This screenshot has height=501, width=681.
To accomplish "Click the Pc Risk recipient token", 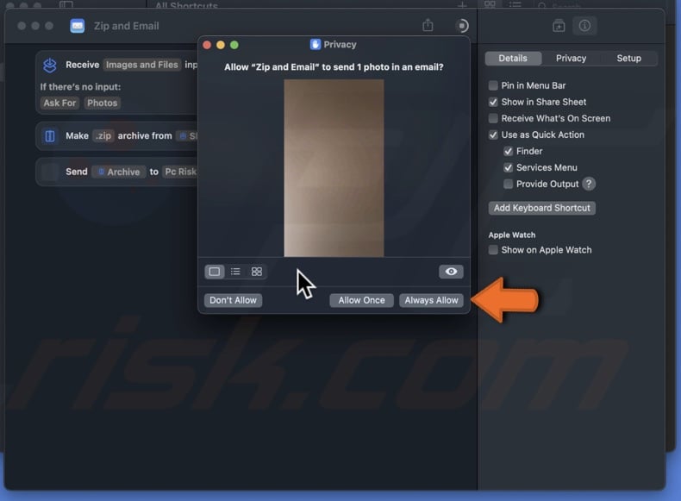I will tap(180, 172).
